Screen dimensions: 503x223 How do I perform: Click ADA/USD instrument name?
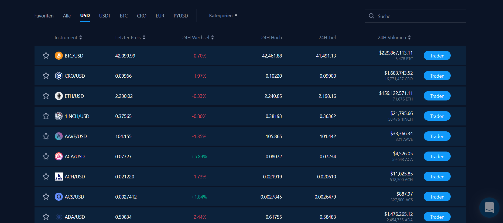pos(75,217)
